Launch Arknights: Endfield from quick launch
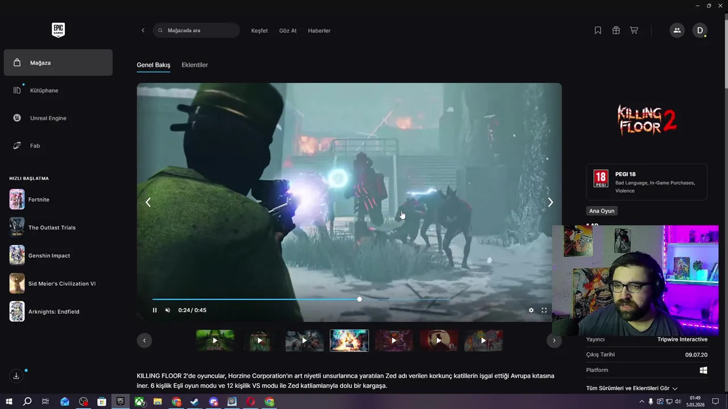Viewport: 728px width, 409px height. coord(58,311)
